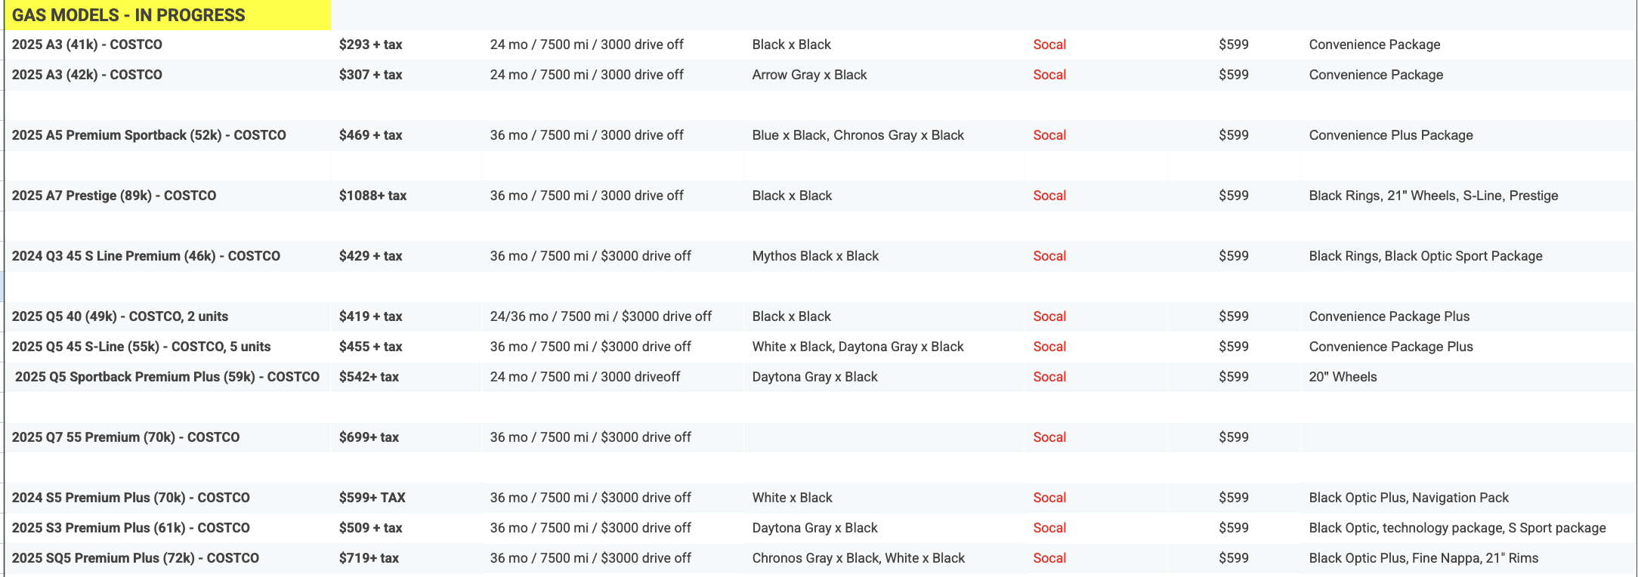Select the empty color cell in Q7 55 Premium row
Viewport: 1638px width, 577px height.
tap(884, 437)
